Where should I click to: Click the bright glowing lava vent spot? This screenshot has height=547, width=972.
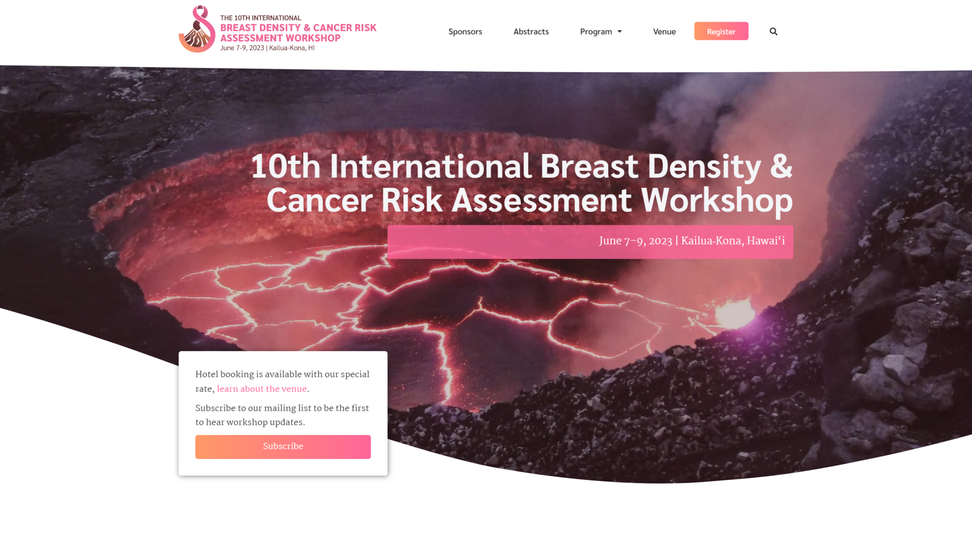pos(734,314)
